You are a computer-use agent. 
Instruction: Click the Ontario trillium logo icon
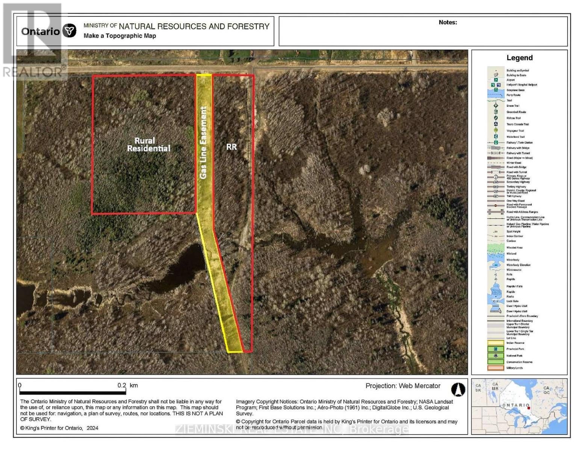pyautogui.click(x=69, y=31)
